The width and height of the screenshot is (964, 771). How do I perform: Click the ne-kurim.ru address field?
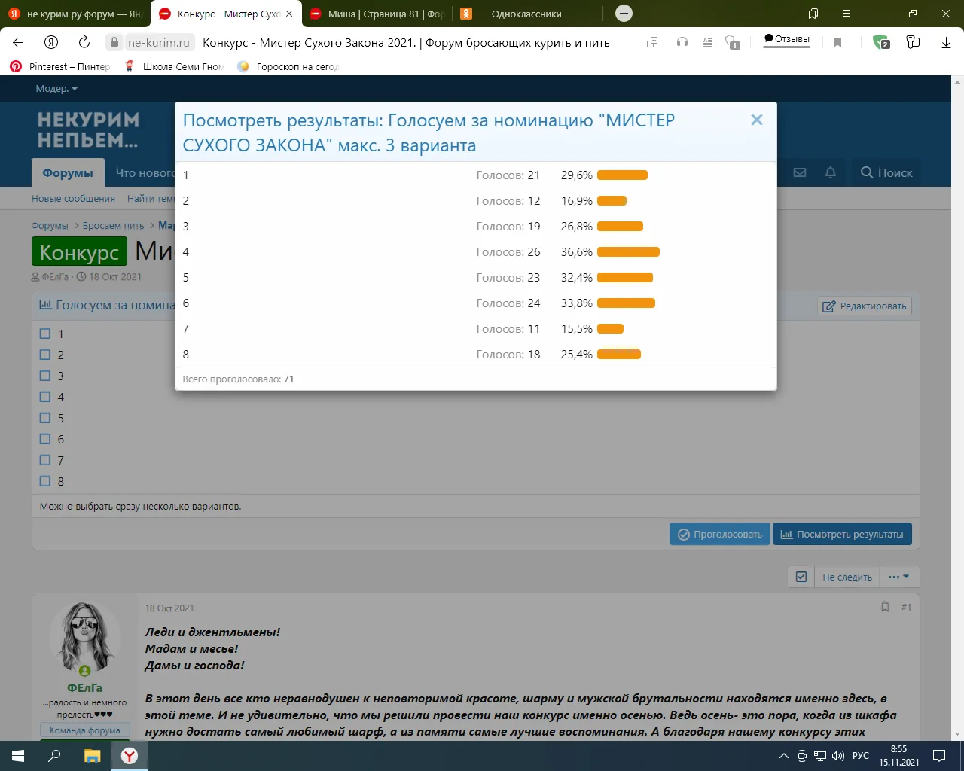click(x=159, y=42)
